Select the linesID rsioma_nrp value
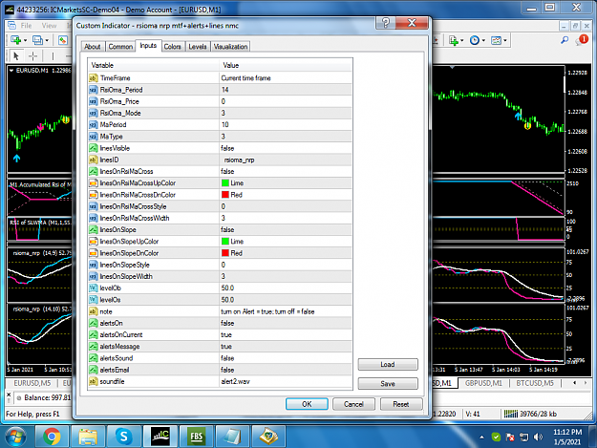597x448 pixels. (x=286, y=160)
